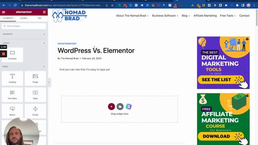The width and height of the screenshot is (258, 145).
Task: Click the share page icon
Action: pyautogui.click(x=106, y=5)
